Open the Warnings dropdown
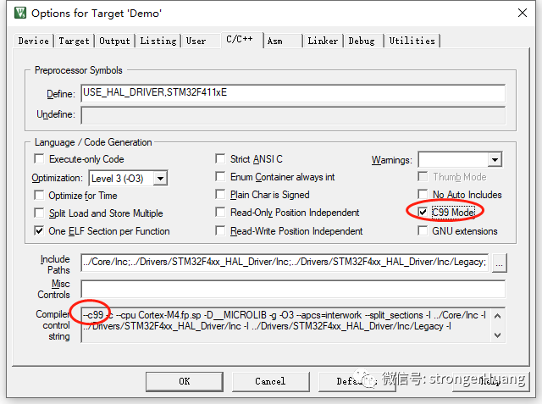 [495, 160]
